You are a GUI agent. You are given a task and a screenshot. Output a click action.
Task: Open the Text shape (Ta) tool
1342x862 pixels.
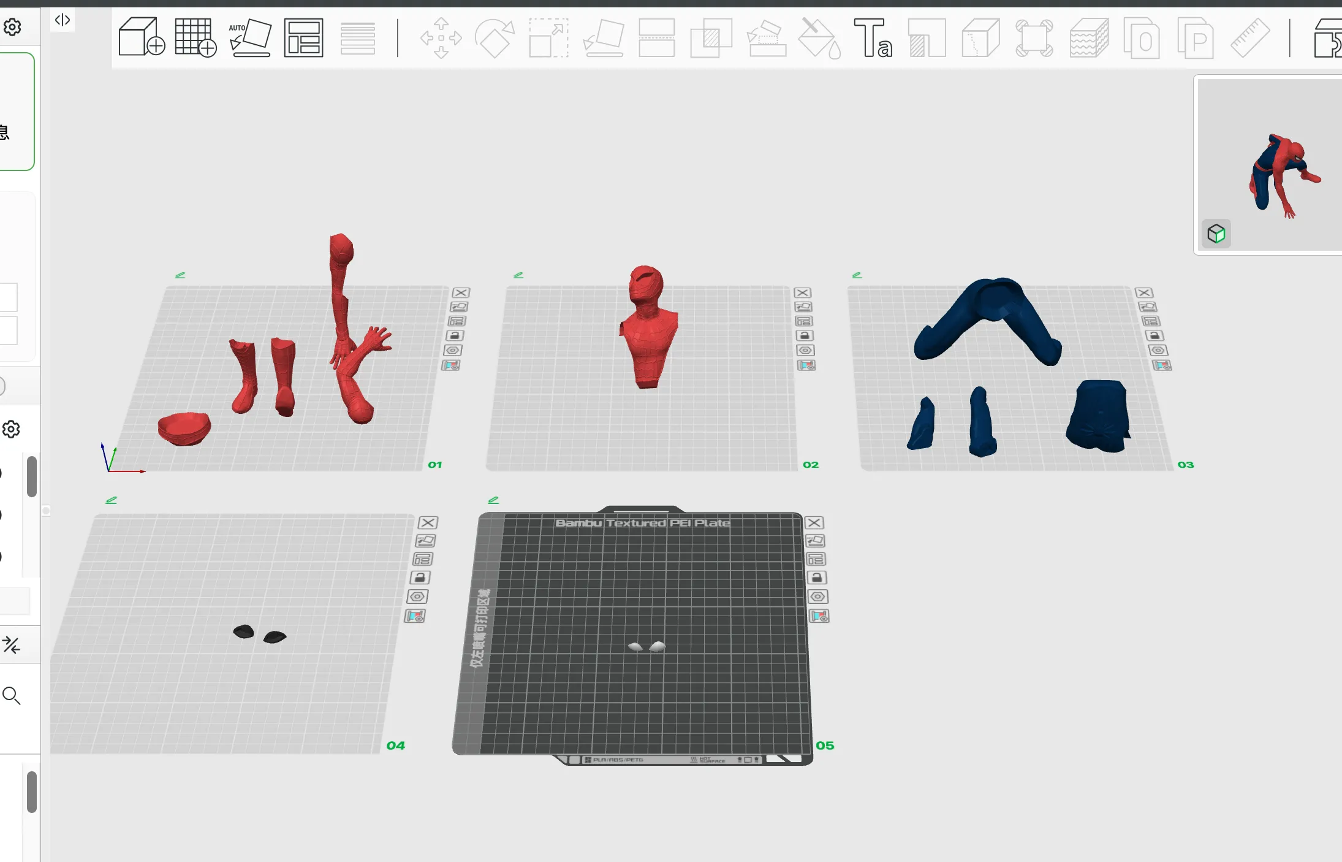point(873,37)
